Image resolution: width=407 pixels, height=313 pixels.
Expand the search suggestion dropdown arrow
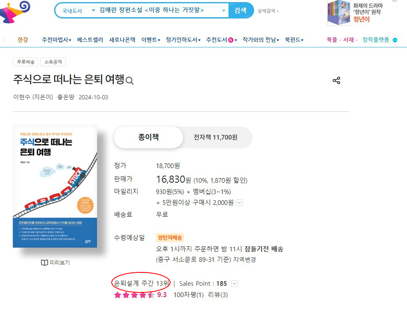tap(223, 10)
